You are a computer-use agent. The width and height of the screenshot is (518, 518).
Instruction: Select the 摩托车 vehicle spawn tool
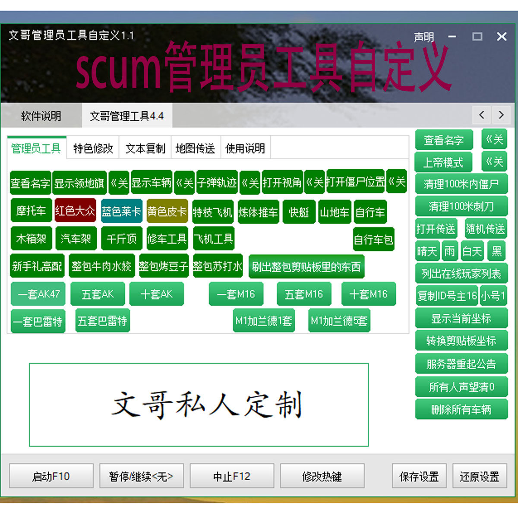tap(31, 212)
